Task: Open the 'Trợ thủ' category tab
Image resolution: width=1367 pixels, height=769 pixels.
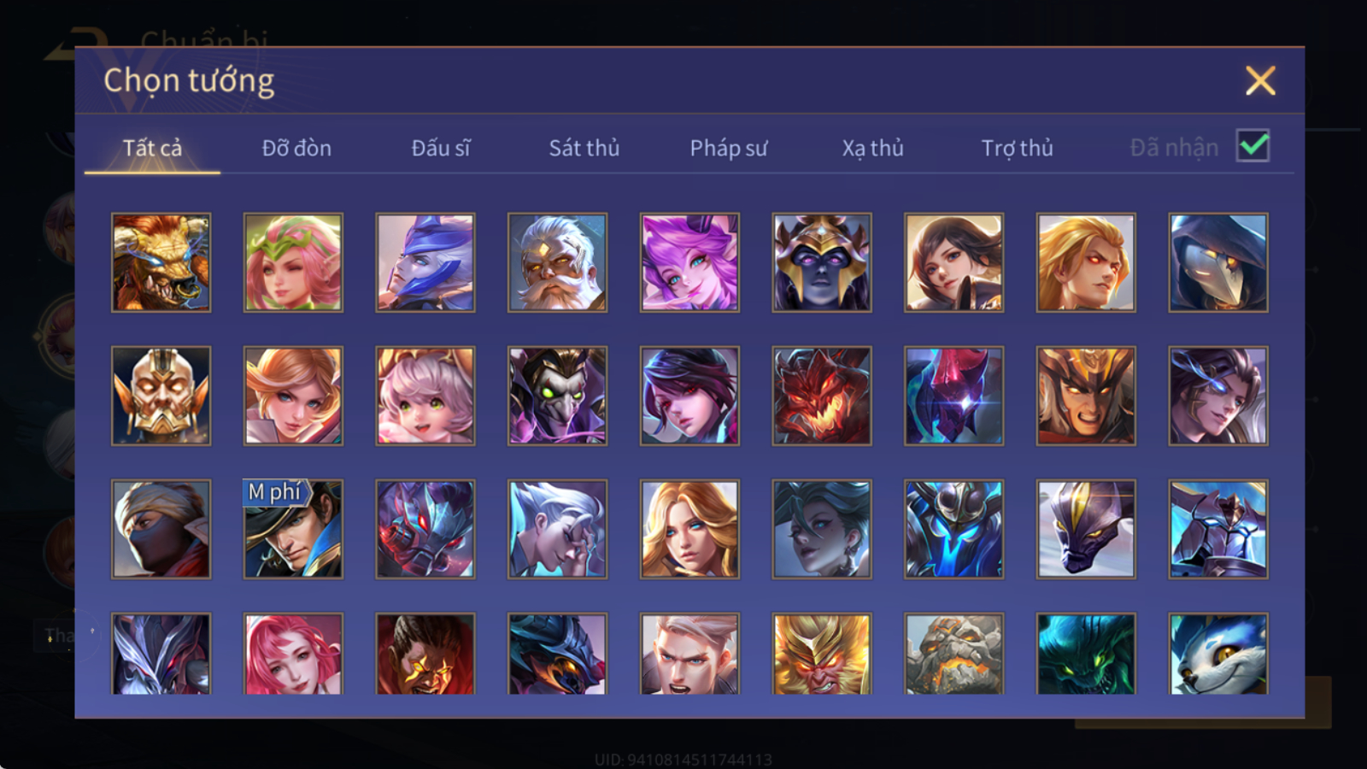Action: coord(1017,148)
